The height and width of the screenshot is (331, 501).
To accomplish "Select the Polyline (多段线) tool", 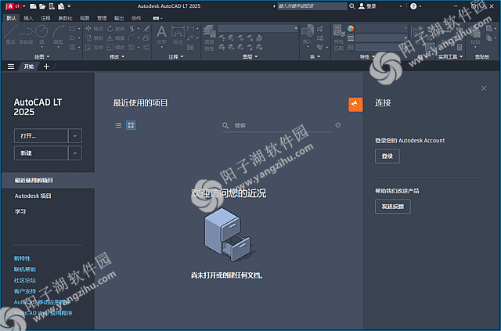I will coord(26,35).
